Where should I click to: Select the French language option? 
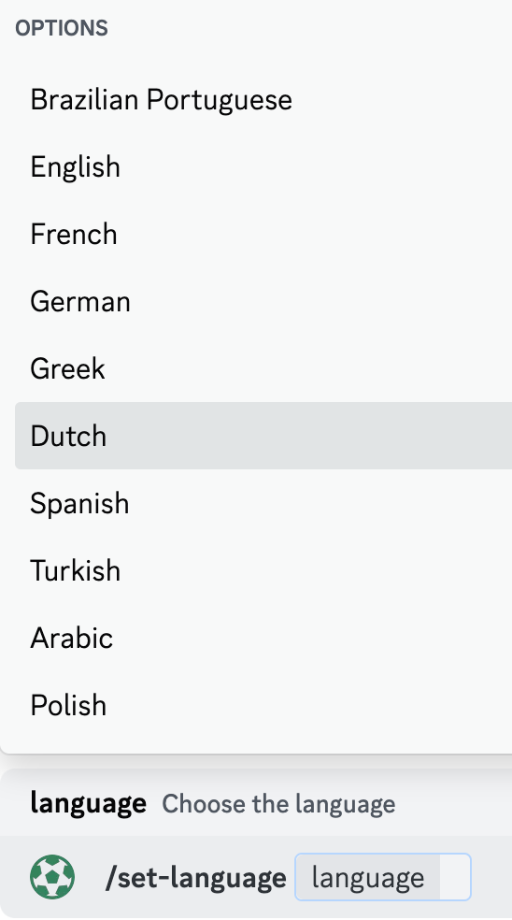[x=263, y=234]
